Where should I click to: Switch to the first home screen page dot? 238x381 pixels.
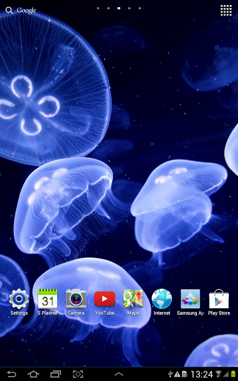point(98,8)
